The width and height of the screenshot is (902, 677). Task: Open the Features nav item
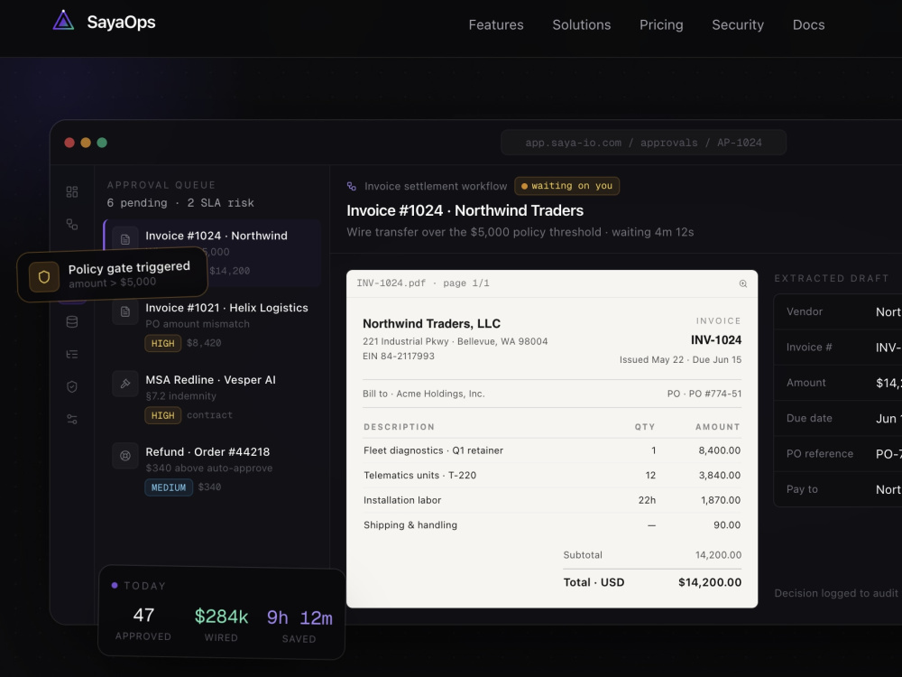coord(496,24)
